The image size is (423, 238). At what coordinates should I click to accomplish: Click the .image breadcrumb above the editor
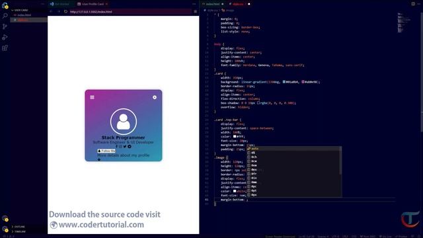228,11
